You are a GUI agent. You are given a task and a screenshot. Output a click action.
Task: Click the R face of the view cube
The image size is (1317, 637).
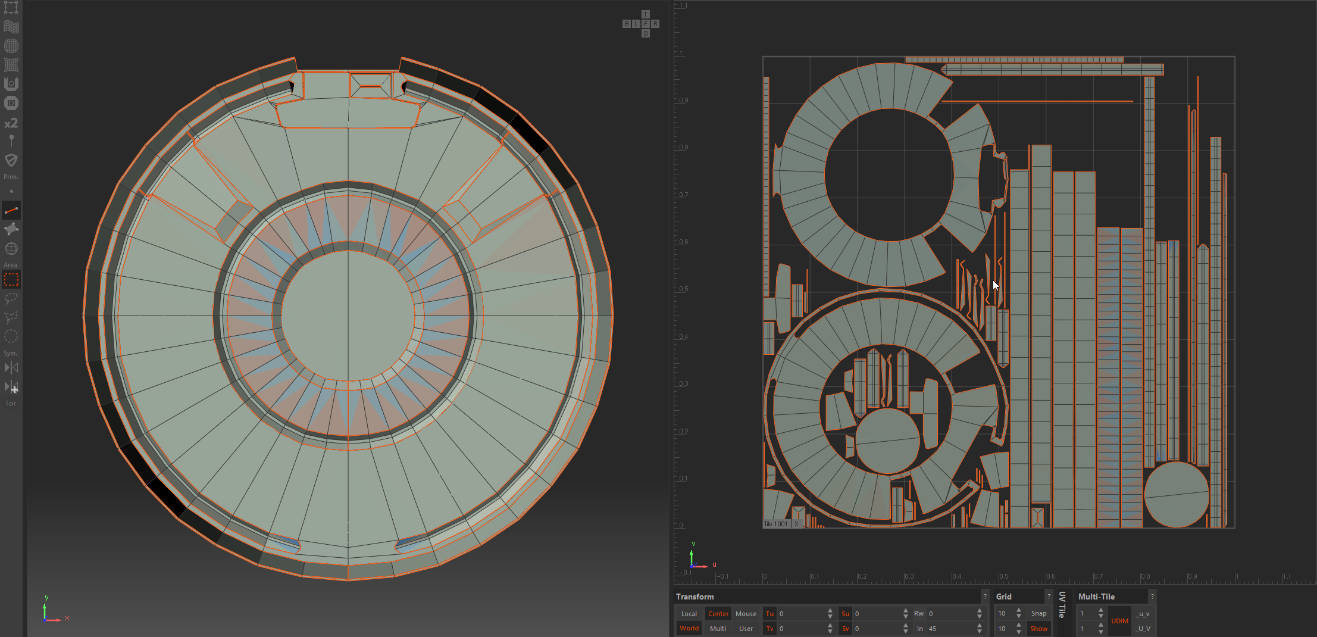(x=655, y=24)
